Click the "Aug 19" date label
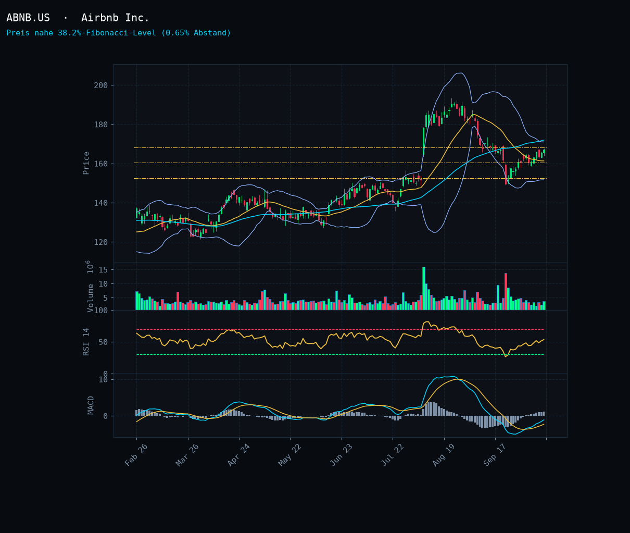 tap(444, 455)
